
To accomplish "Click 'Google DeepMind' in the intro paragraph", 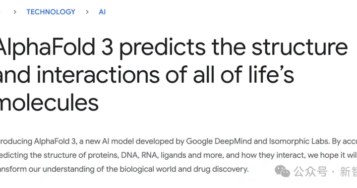I will (219, 141).
